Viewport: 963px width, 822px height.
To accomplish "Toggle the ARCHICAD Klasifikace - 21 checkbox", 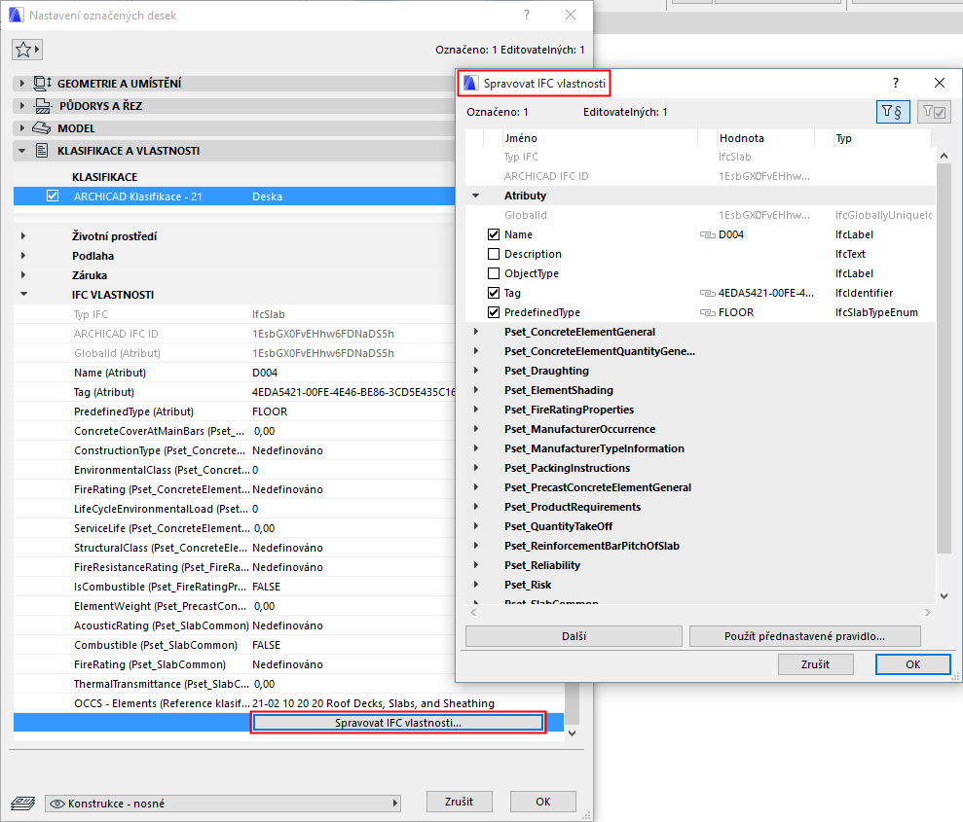I will click(x=53, y=197).
